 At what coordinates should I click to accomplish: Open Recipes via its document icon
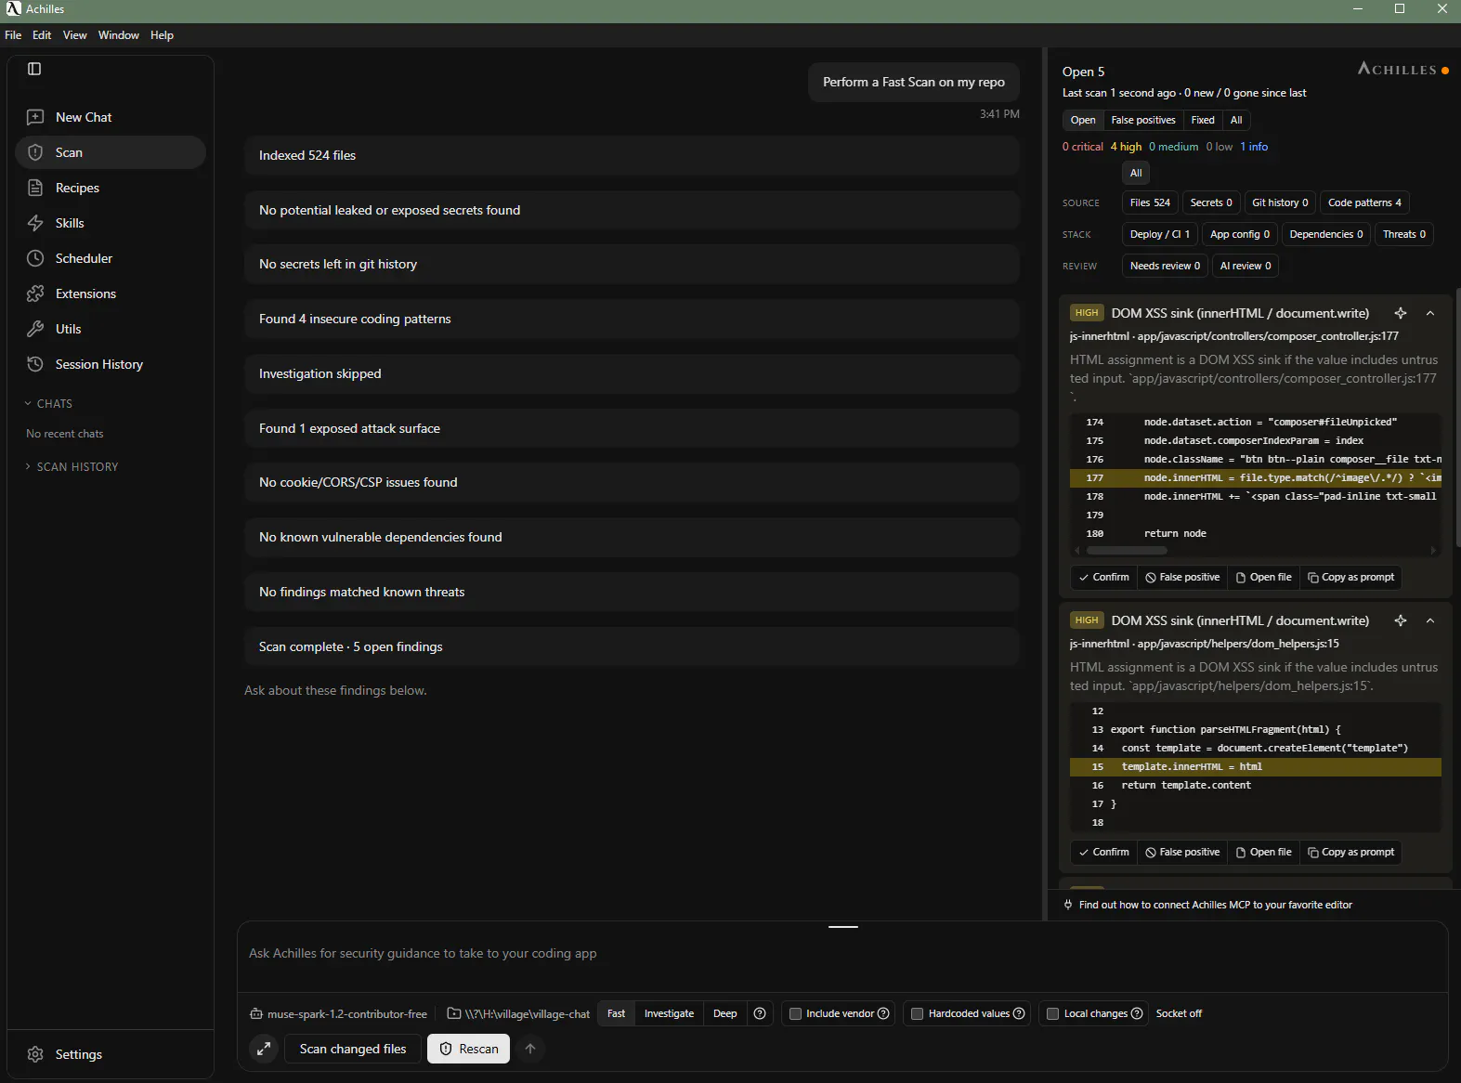click(35, 188)
